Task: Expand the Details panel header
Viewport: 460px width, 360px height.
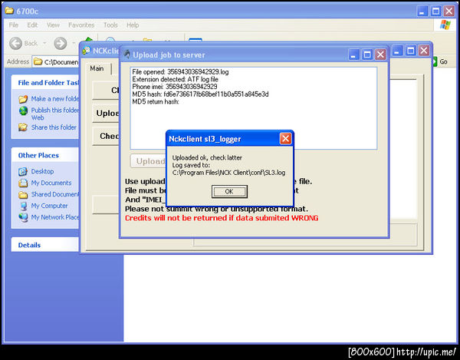Action: 45,245
